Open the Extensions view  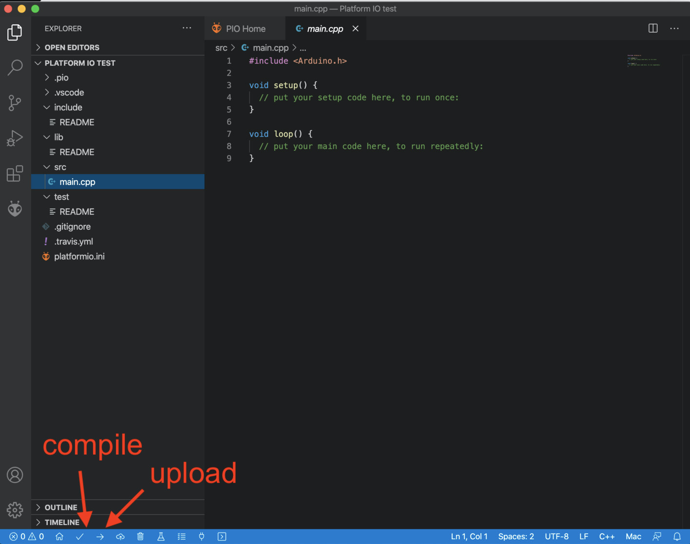point(15,174)
